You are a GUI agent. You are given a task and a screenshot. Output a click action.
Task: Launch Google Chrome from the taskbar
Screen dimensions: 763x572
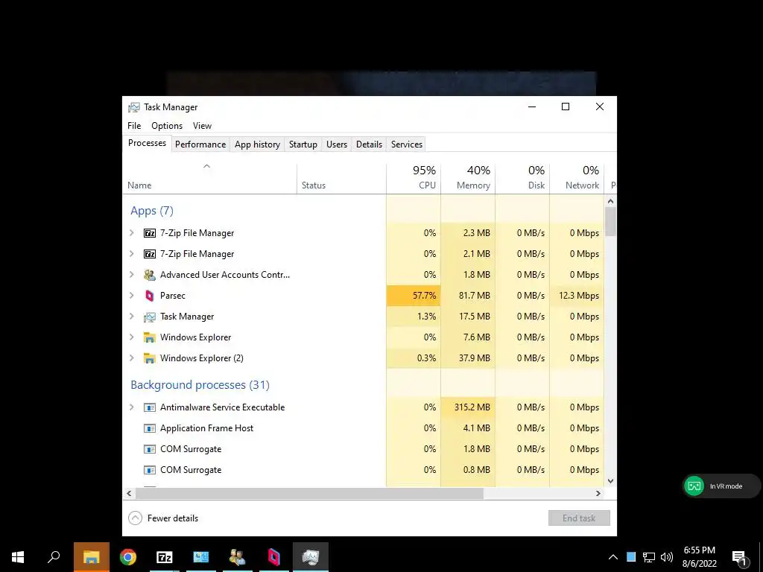tap(128, 557)
